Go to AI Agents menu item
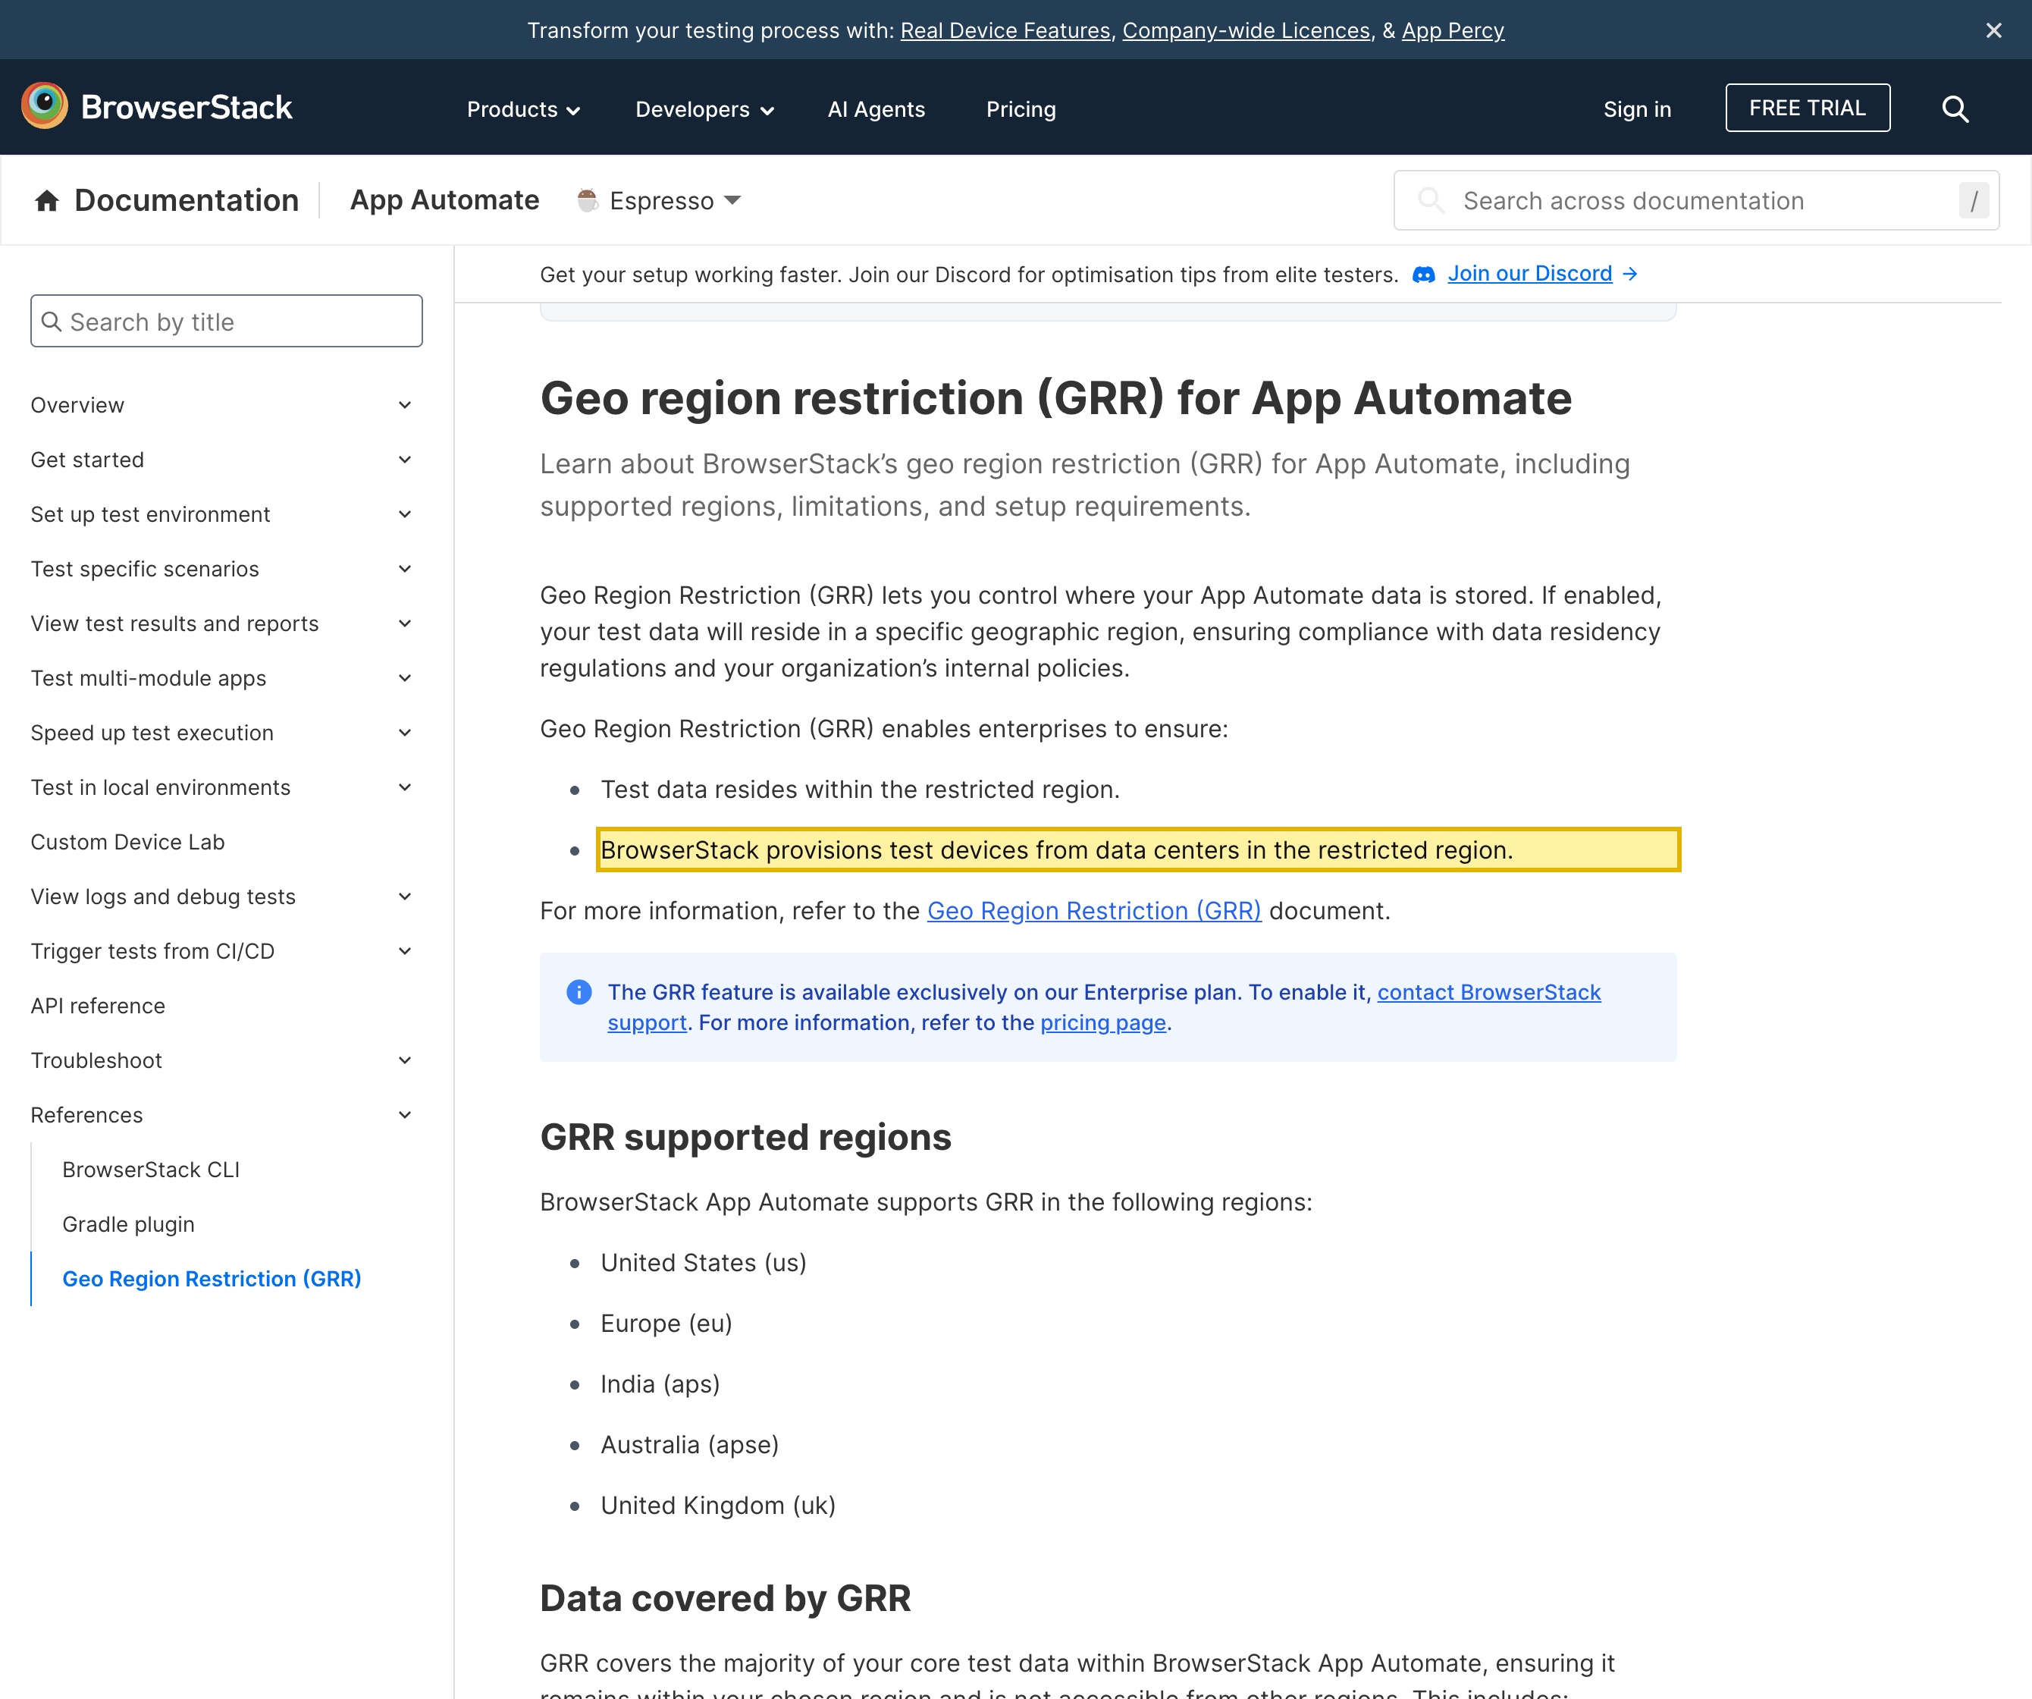The width and height of the screenshot is (2032, 1699). [876, 109]
